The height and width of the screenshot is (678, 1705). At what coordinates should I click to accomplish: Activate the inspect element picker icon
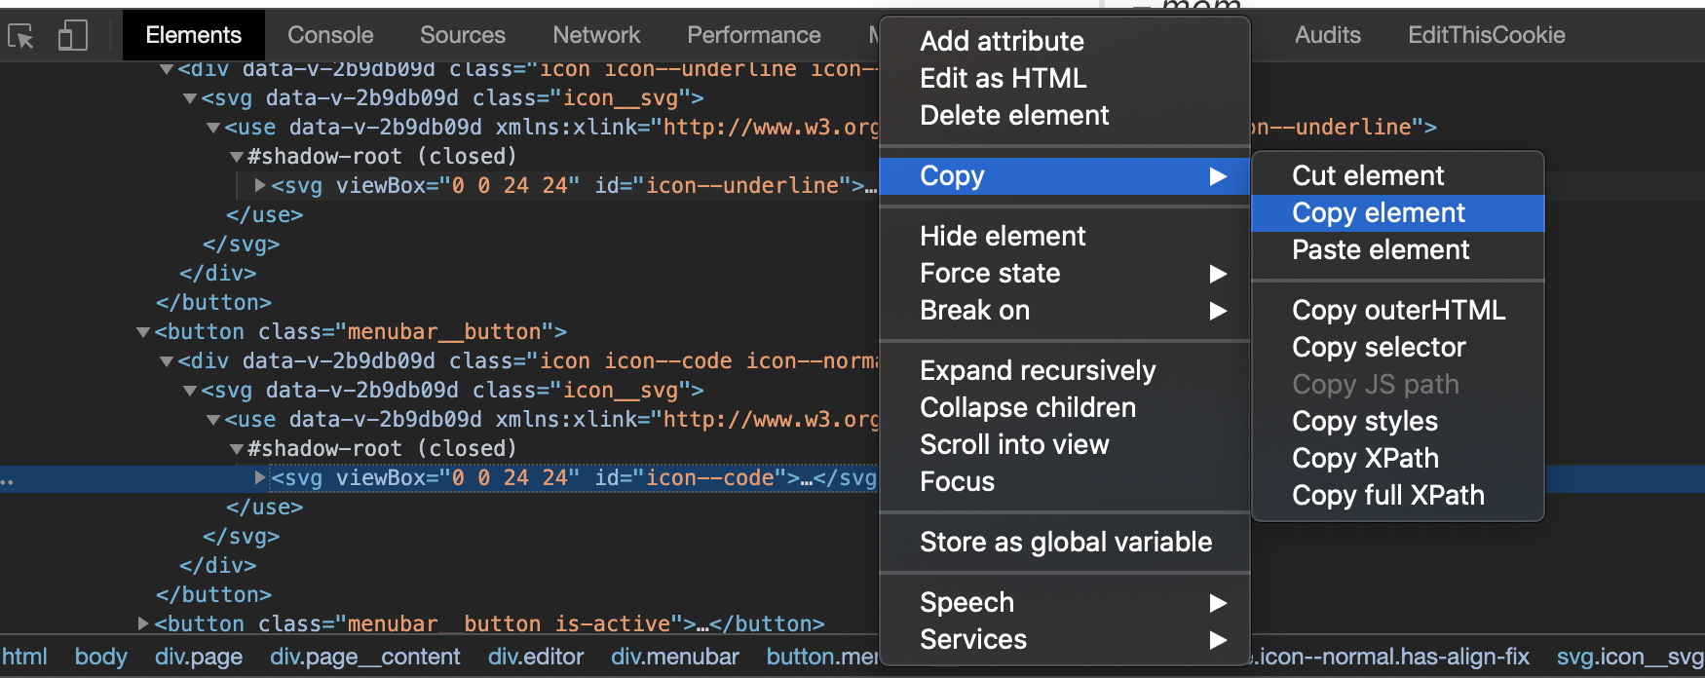point(20,36)
